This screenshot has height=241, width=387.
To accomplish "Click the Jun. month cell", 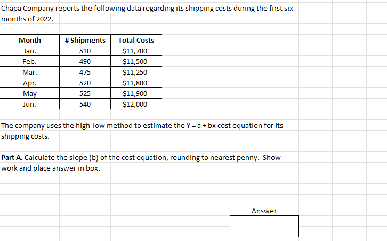I will point(30,104).
